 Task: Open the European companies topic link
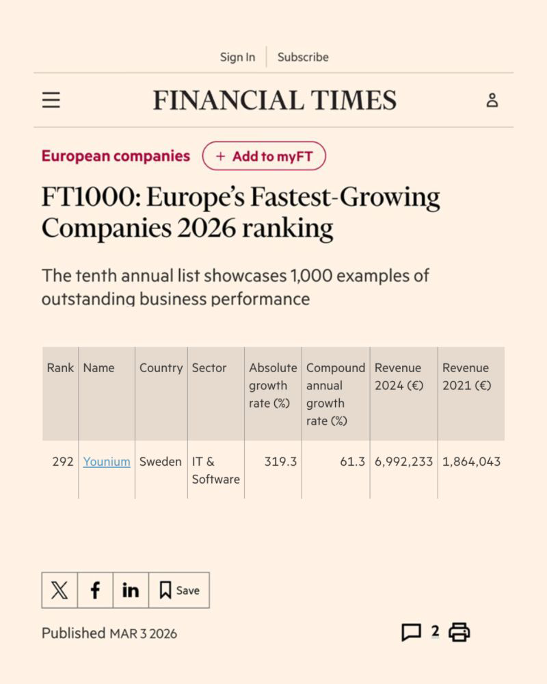click(x=116, y=156)
